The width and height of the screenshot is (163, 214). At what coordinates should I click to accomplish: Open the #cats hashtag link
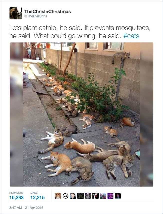click(131, 36)
